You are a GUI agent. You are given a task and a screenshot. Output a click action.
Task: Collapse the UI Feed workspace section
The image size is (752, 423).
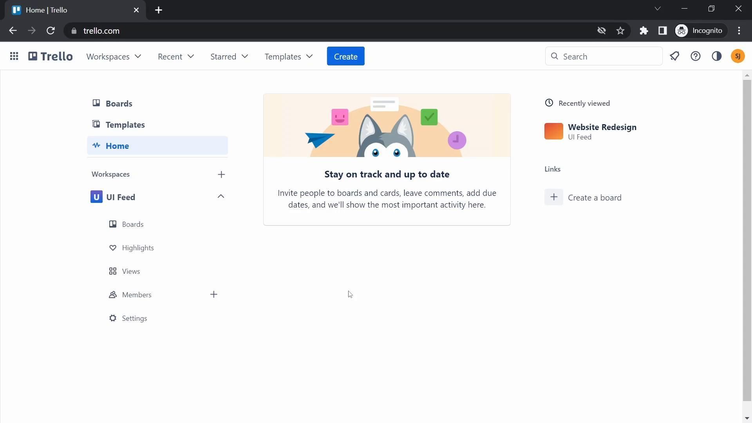coord(221,197)
